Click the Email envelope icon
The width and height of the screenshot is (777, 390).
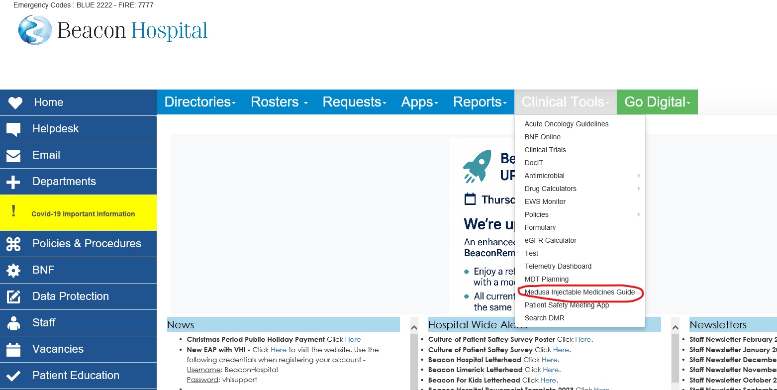point(13,156)
